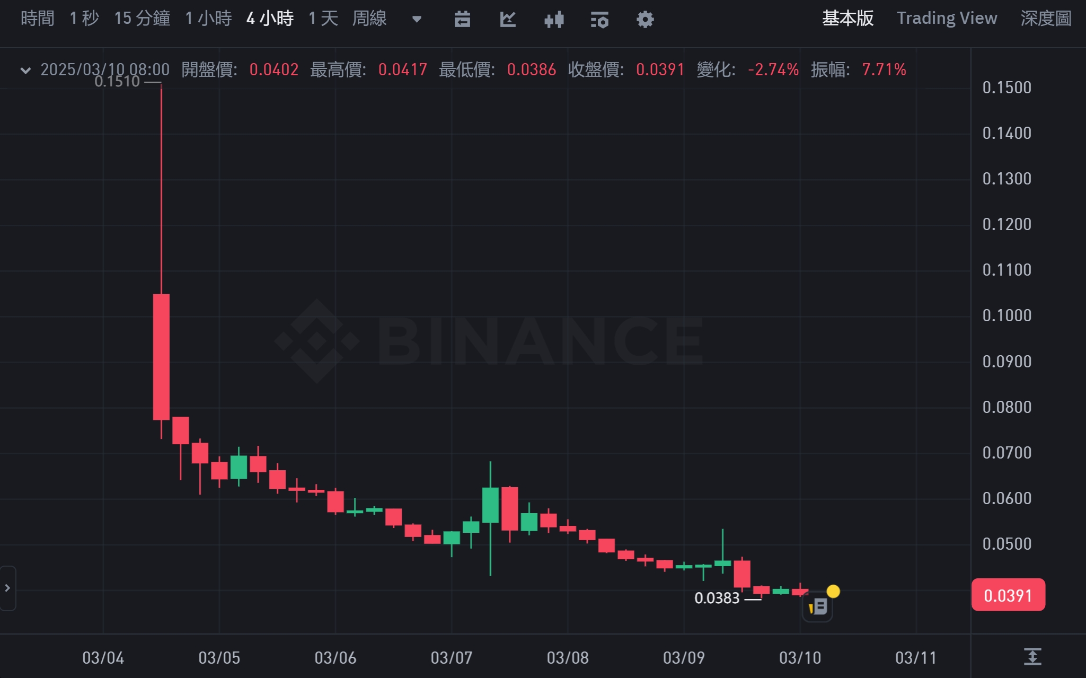Open the technical indicators chart icon
Viewport: 1086px width, 678px height.
click(x=508, y=20)
